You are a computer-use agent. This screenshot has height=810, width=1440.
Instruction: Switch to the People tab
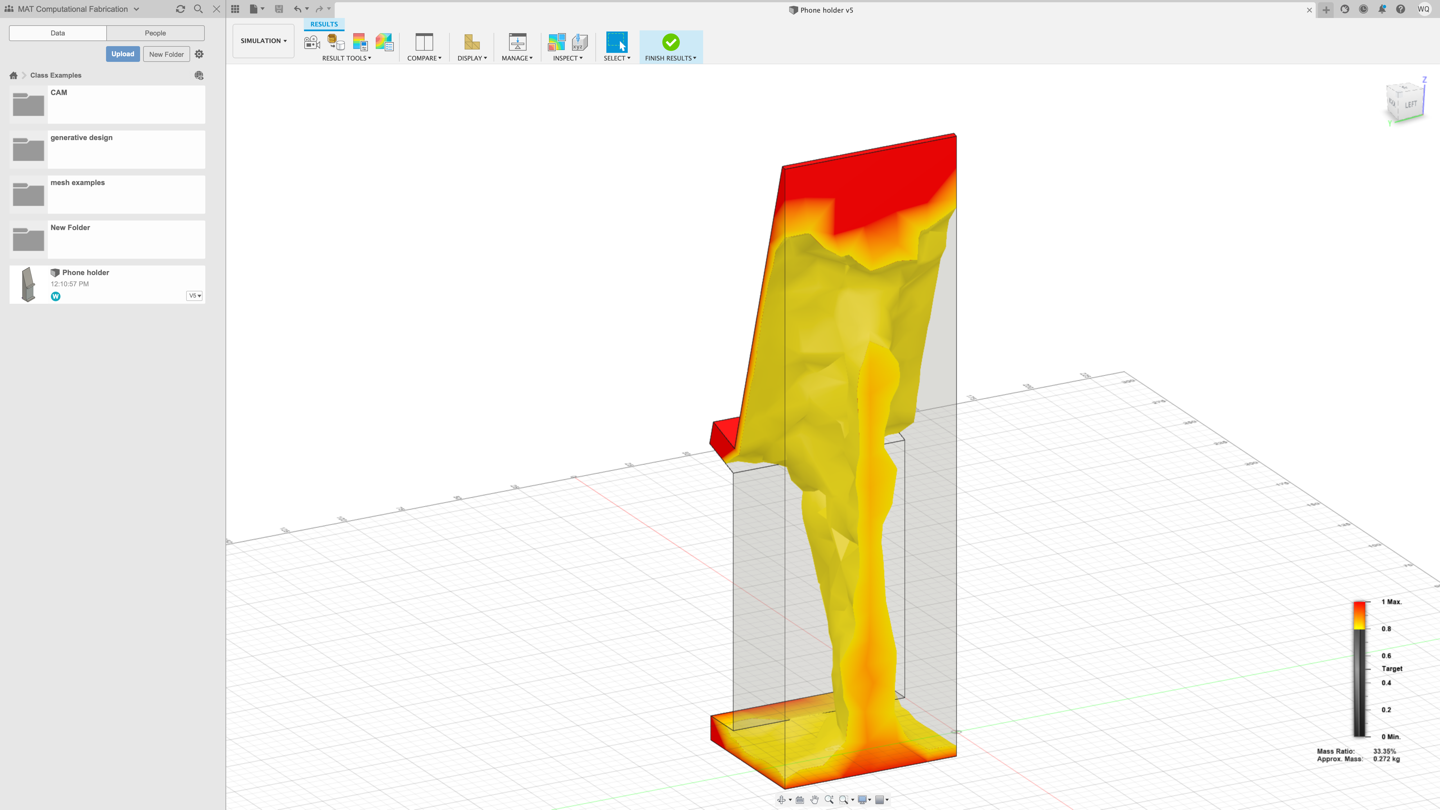[155, 33]
